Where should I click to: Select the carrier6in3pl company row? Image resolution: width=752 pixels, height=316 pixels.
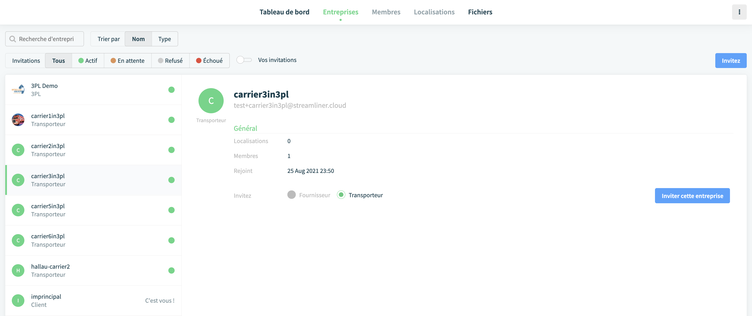click(x=93, y=240)
